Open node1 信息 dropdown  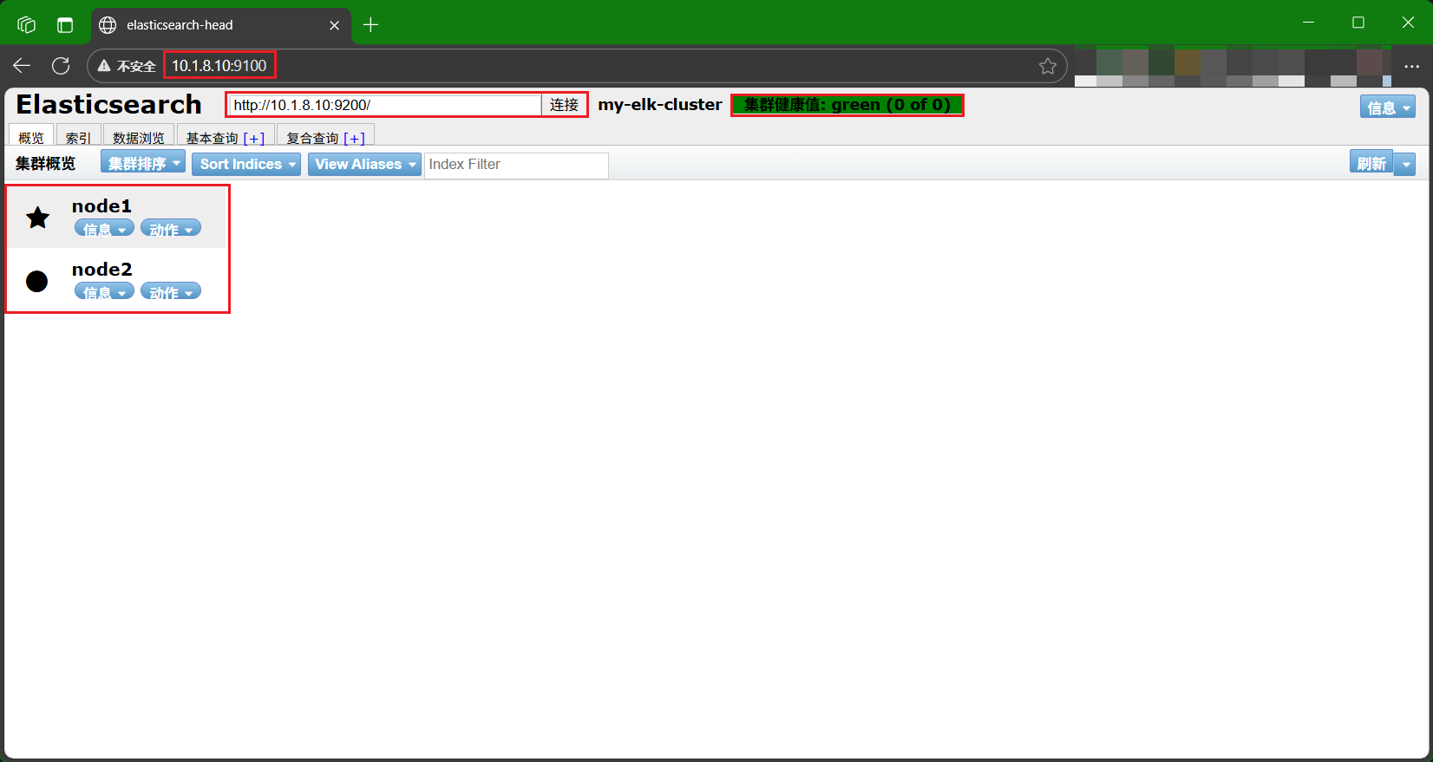104,228
